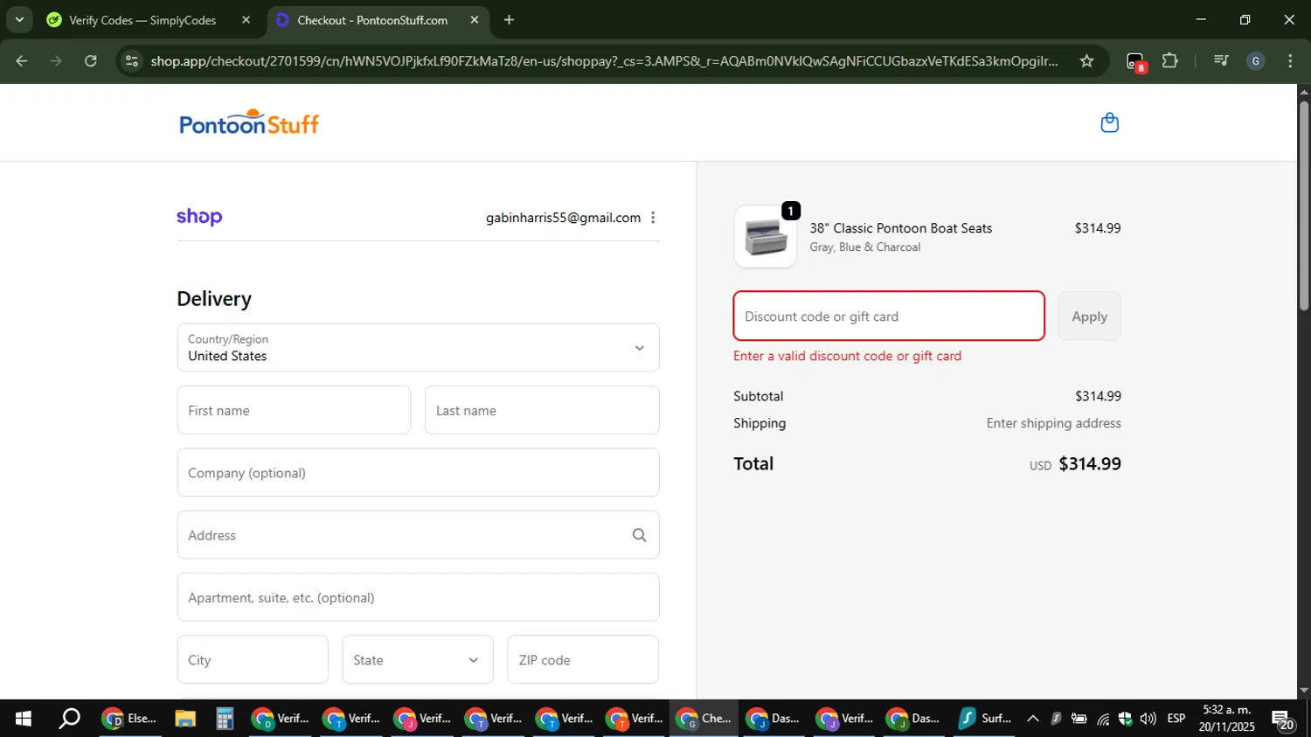The width and height of the screenshot is (1311, 737).
Task: Click the ESP language indicator
Action: [1176, 719]
